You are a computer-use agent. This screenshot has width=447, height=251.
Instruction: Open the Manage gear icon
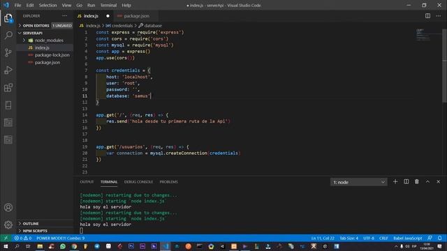tap(8, 225)
